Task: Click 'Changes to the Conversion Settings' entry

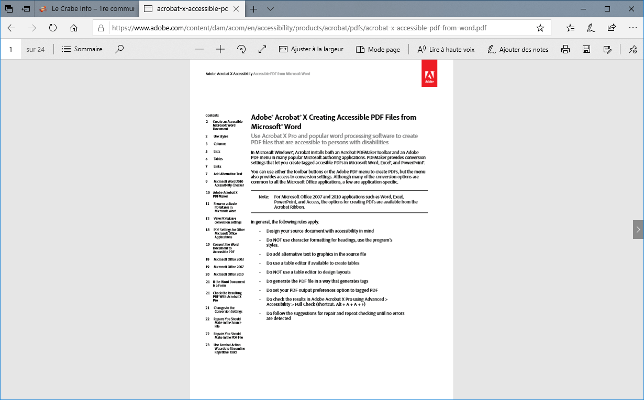Action: pyautogui.click(x=228, y=310)
